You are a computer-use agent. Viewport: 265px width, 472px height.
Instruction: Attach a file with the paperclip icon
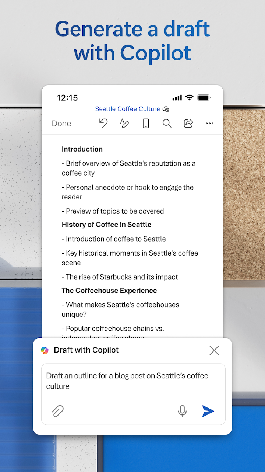pos(57,411)
